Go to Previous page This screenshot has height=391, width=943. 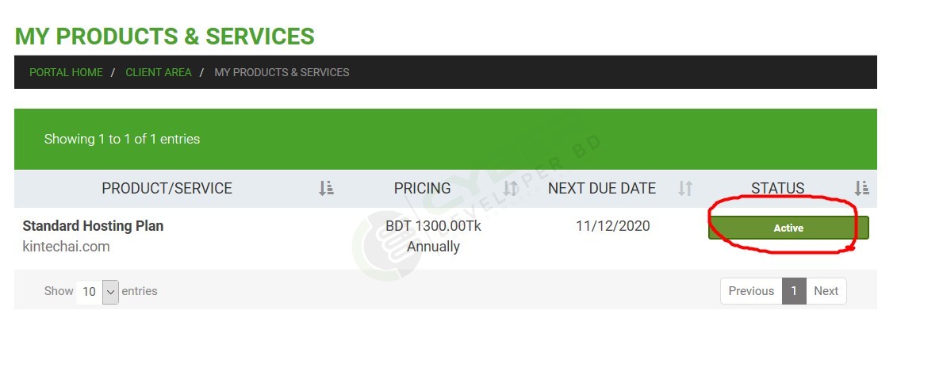751,291
